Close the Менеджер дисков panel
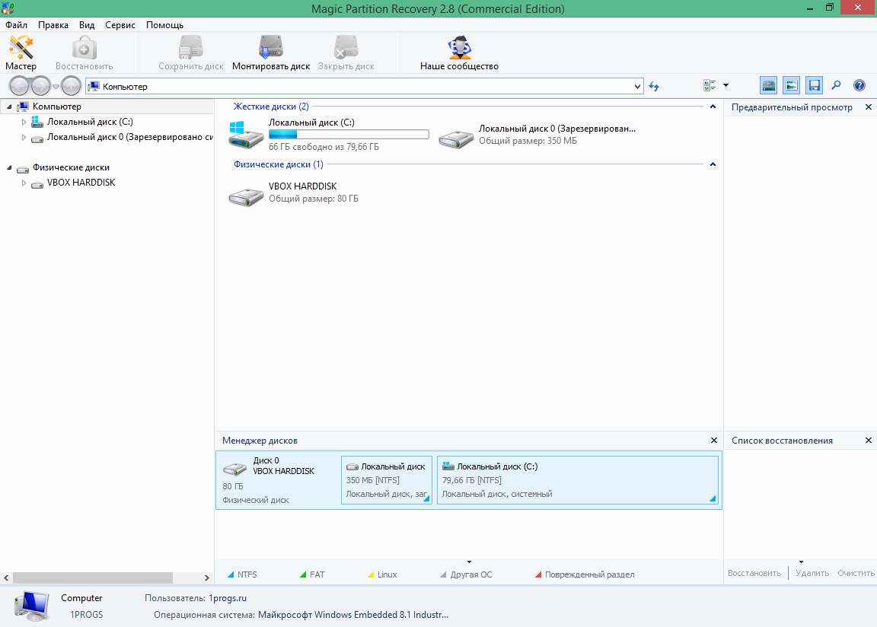This screenshot has height=627, width=877. tap(713, 441)
